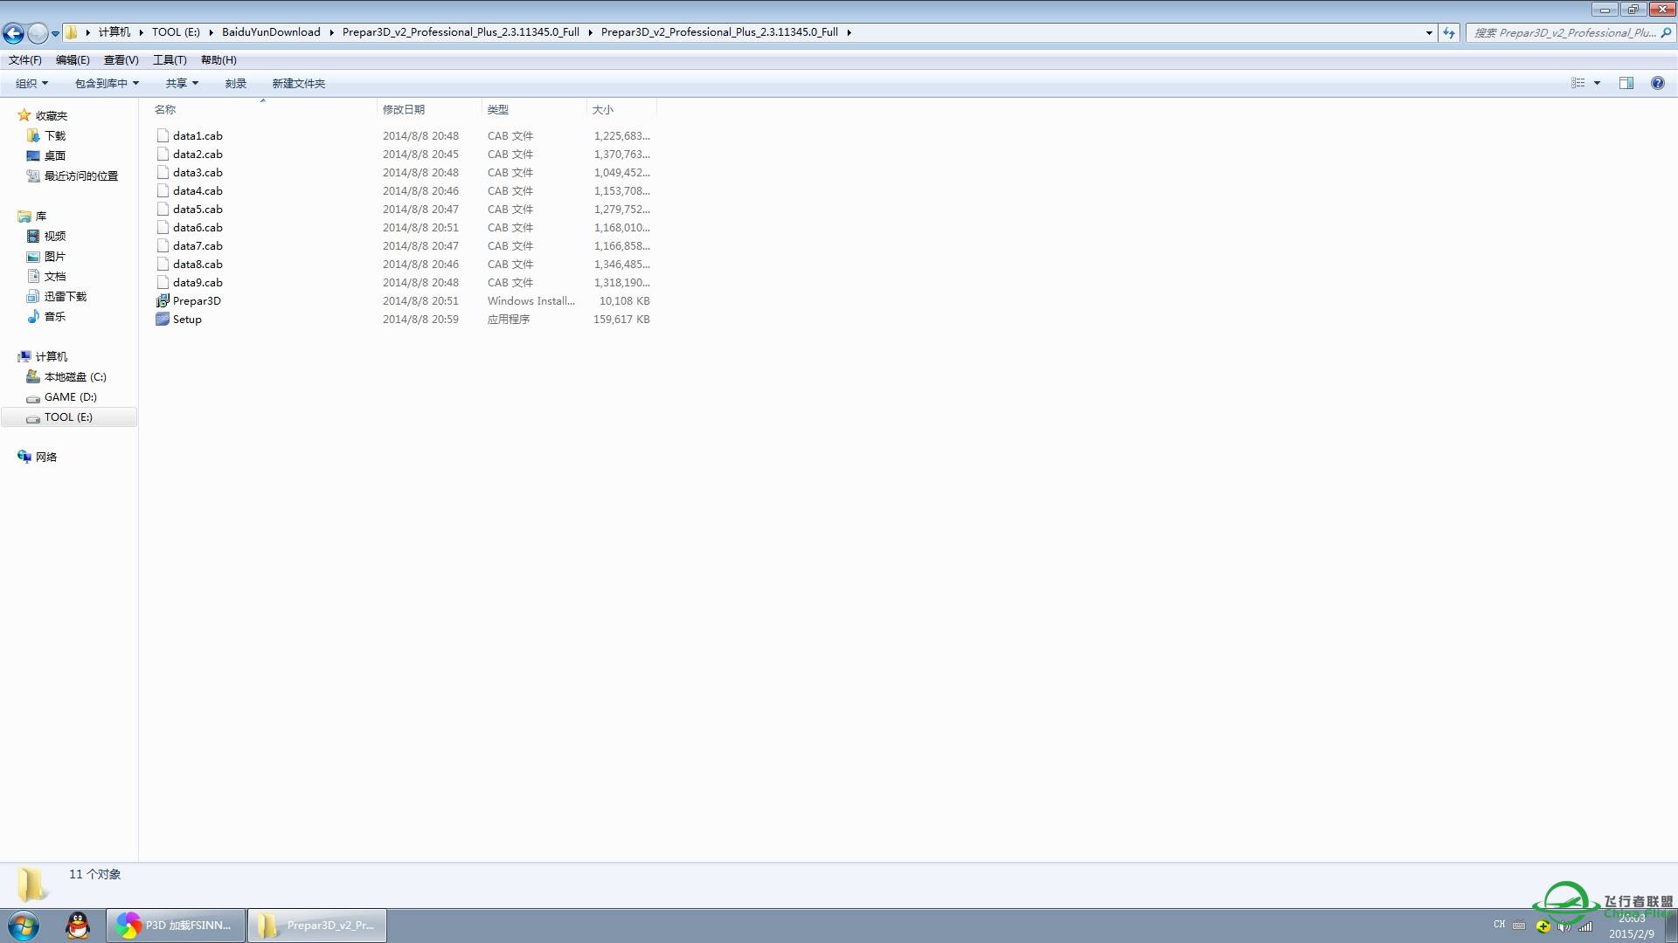Image resolution: width=1678 pixels, height=943 pixels.
Task: Open QQ penguin icon in taskbar
Action: [x=78, y=925]
